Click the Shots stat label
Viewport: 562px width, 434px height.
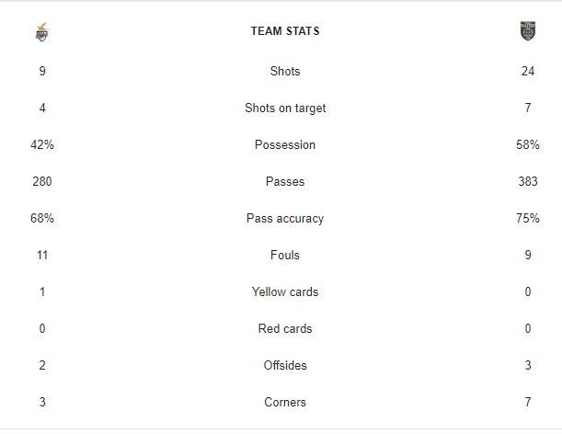[285, 71]
